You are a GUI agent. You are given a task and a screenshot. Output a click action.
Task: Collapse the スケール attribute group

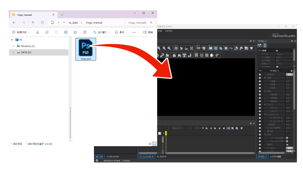tap(265, 105)
